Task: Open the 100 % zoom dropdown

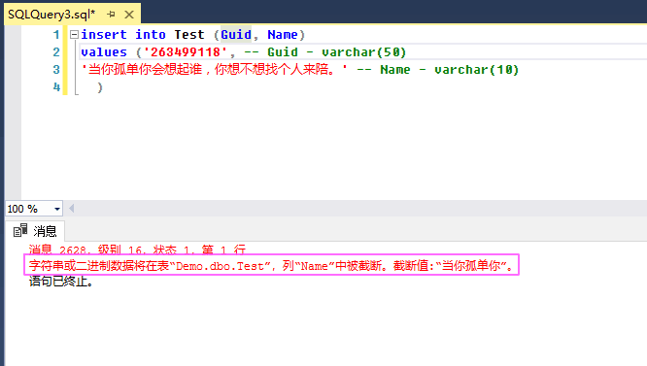Action: [57, 209]
